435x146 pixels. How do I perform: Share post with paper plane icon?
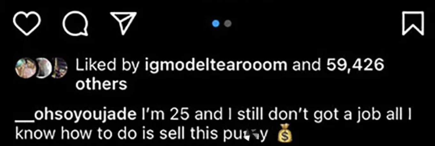(x=123, y=23)
